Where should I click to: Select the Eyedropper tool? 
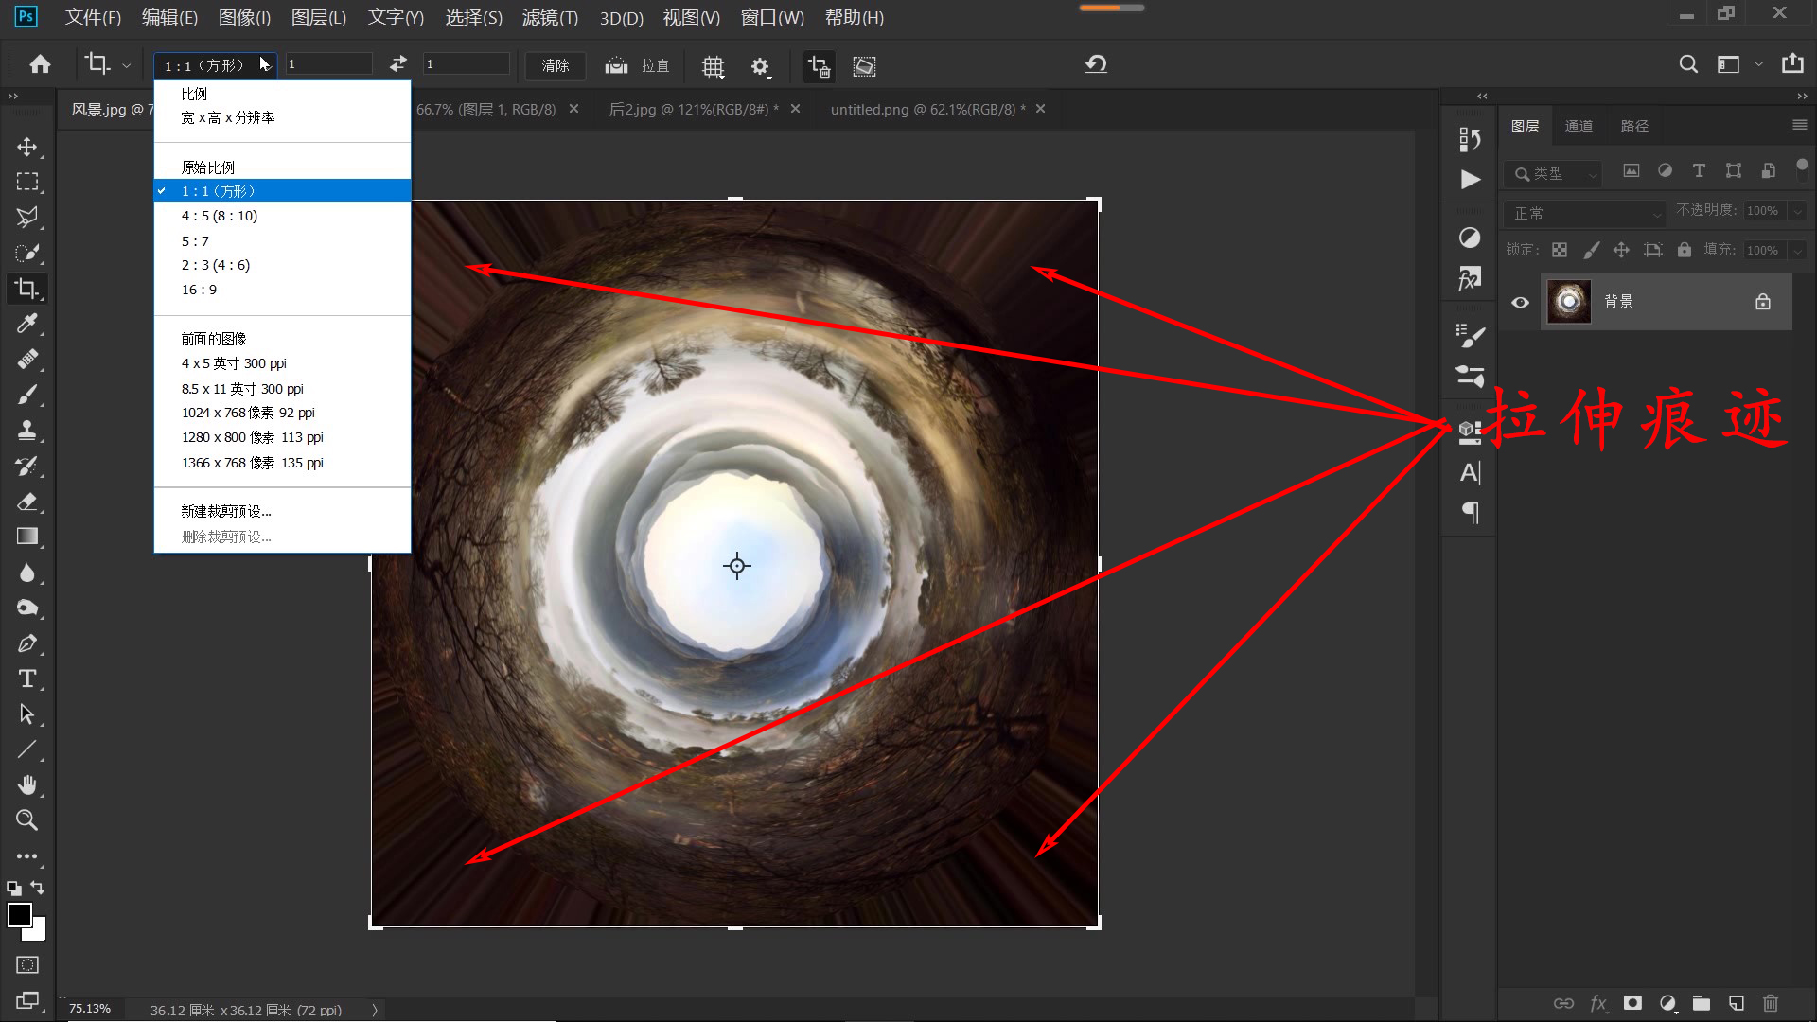tap(26, 324)
